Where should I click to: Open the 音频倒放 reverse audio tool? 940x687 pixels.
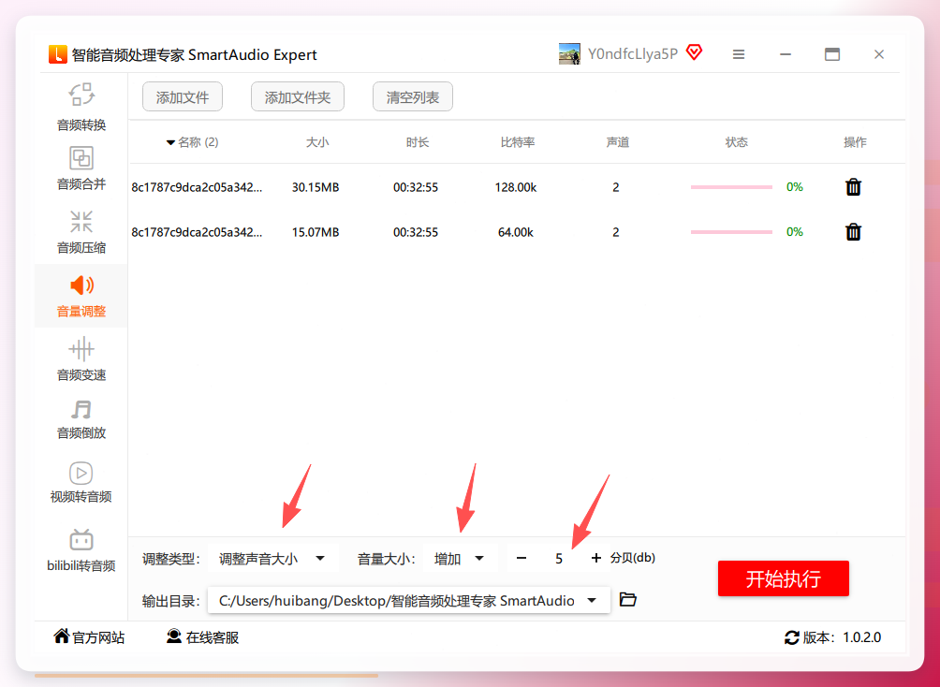click(81, 419)
